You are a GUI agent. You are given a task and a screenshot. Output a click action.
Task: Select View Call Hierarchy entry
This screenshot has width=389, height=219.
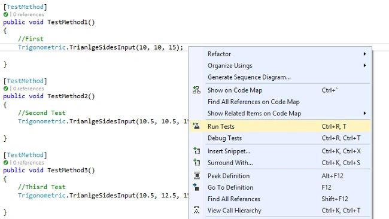280,211
